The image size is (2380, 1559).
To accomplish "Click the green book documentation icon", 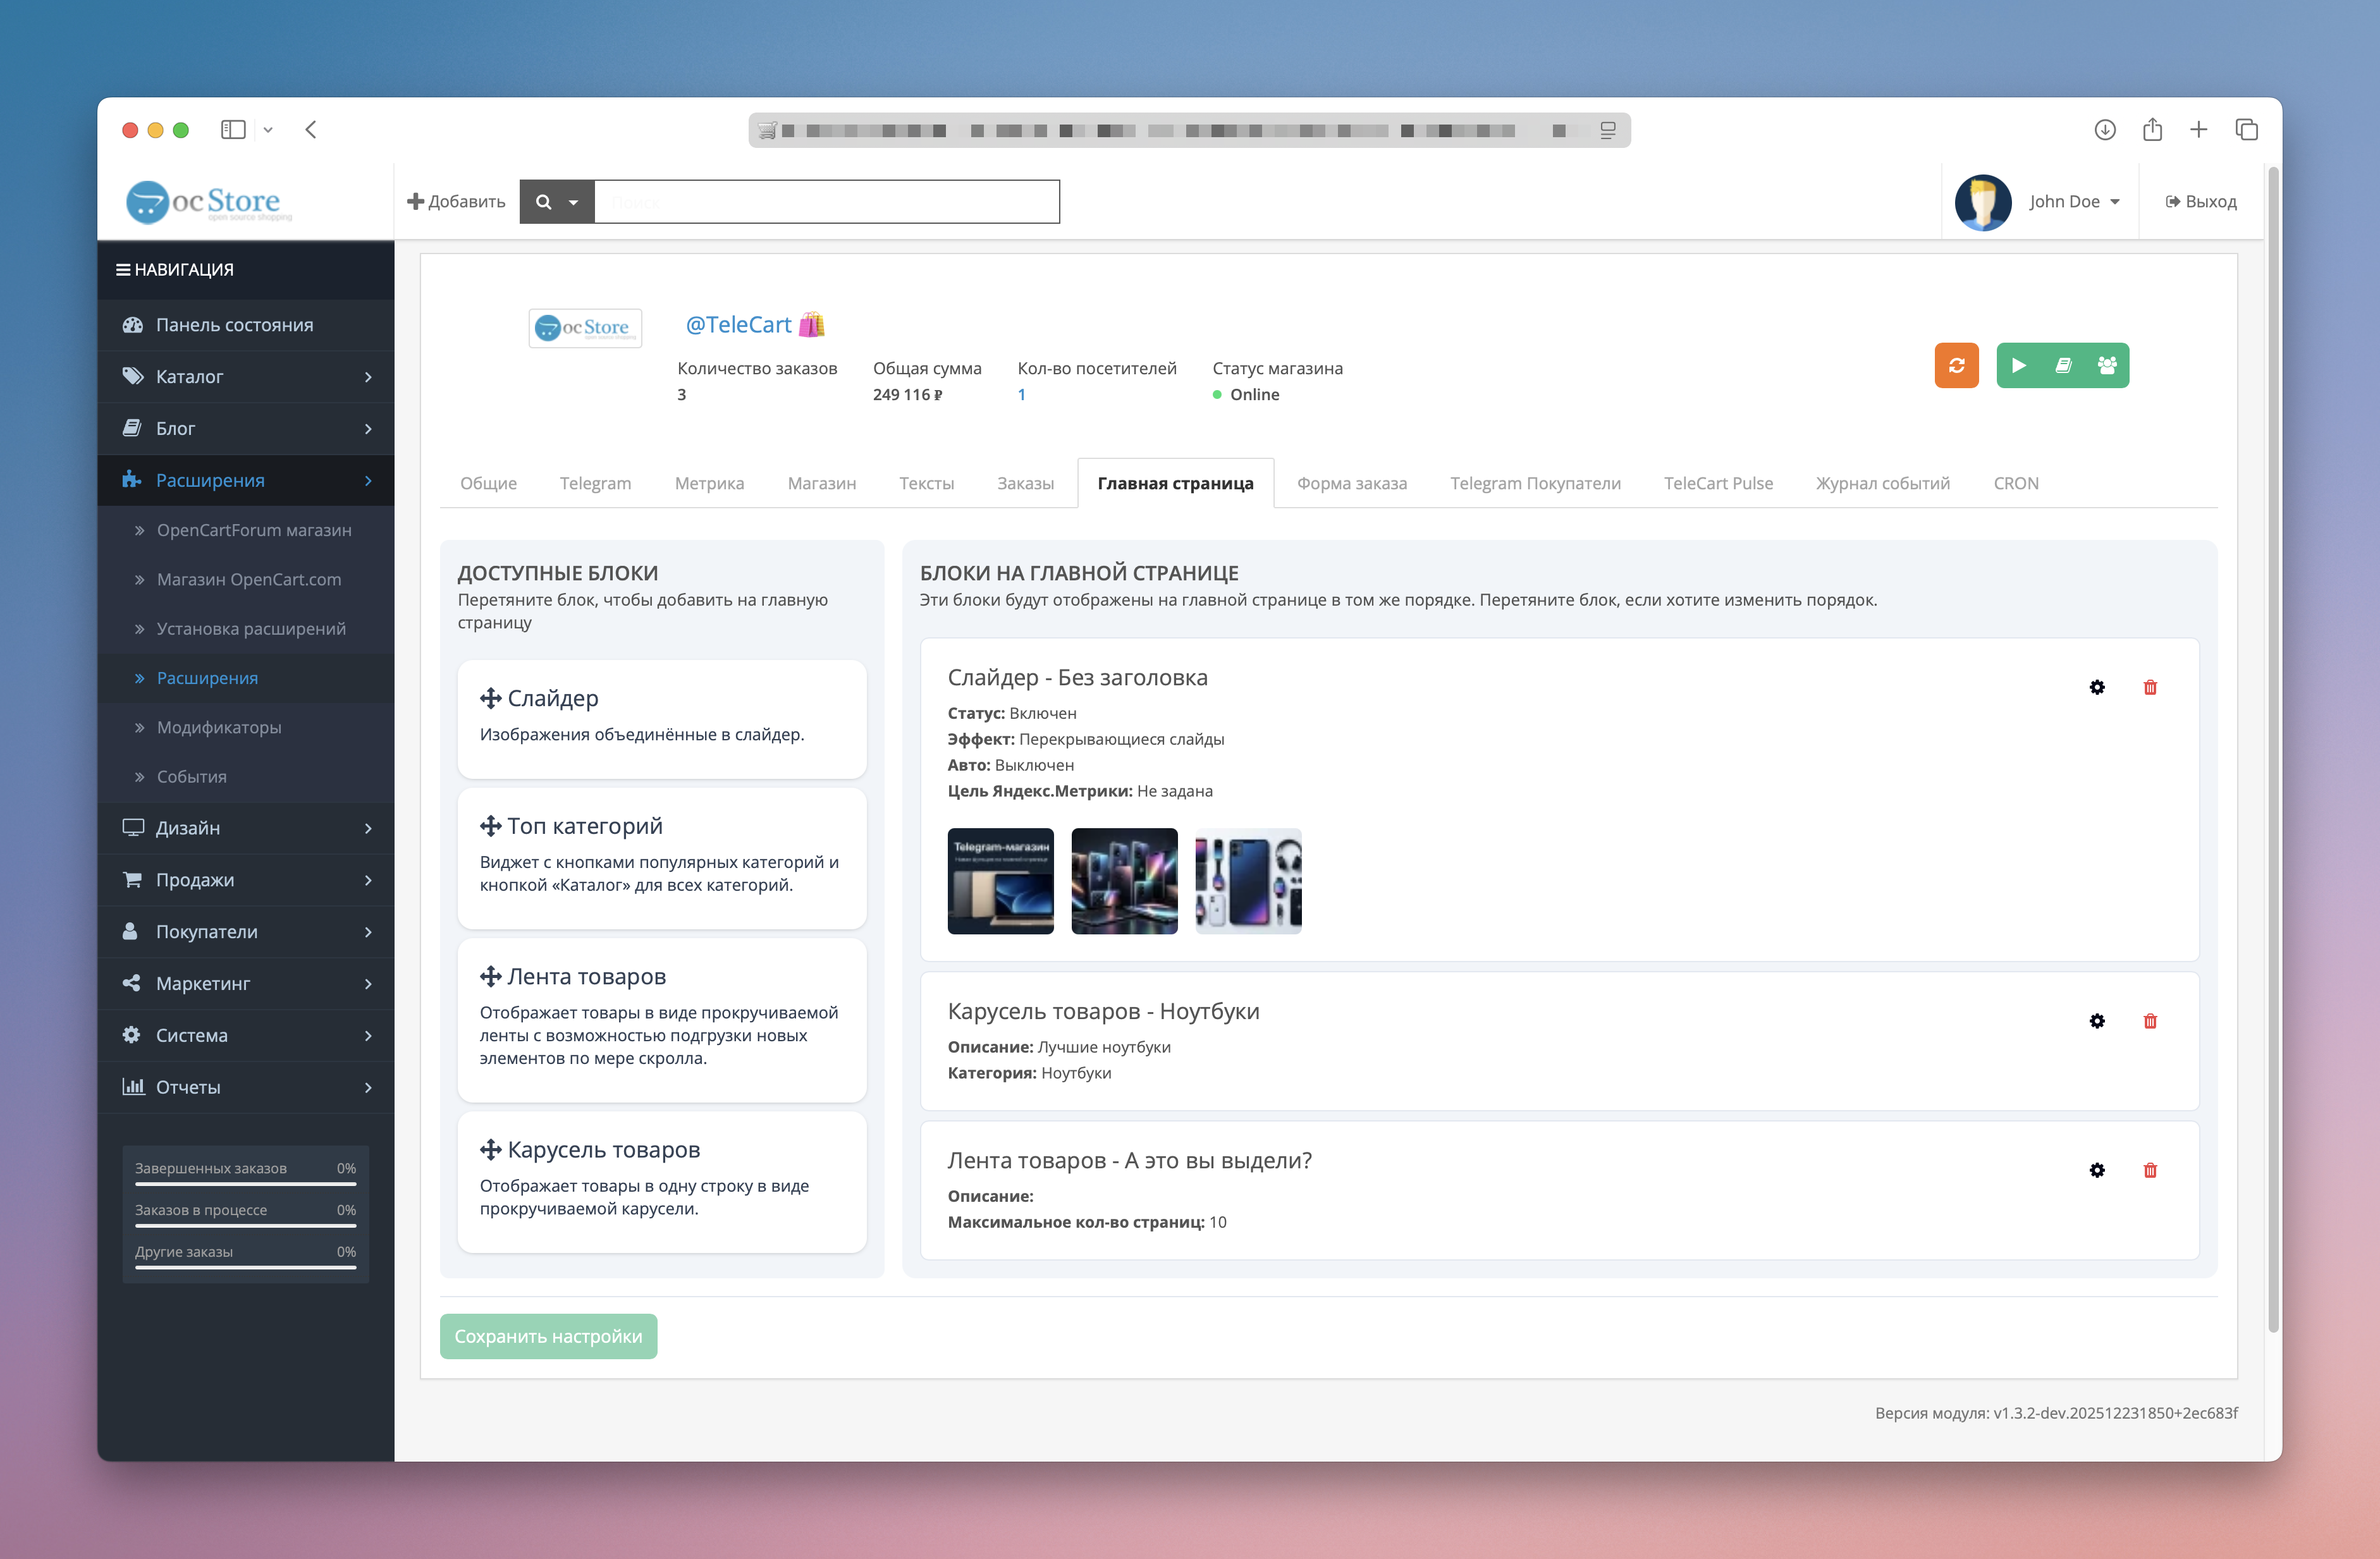I will [x=2062, y=365].
